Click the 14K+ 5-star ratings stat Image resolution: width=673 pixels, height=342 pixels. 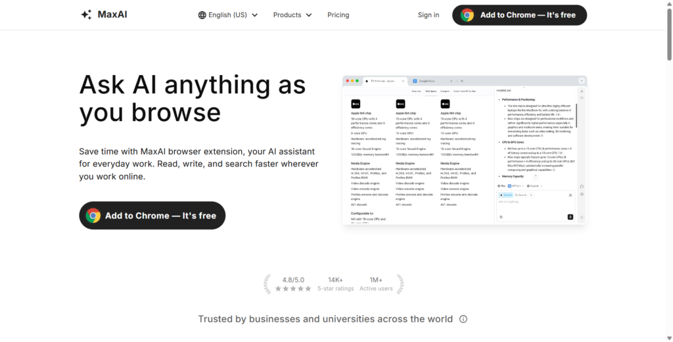point(336,284)
